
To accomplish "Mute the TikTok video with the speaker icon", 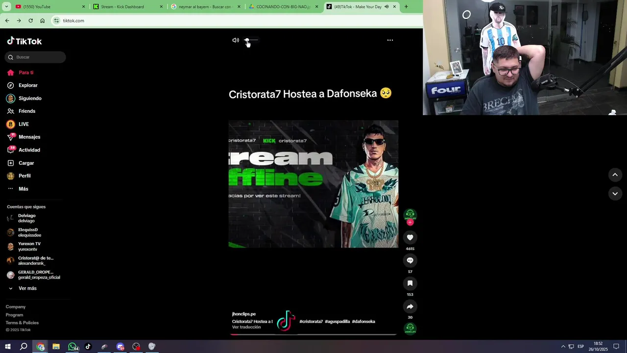I will 236,40.
